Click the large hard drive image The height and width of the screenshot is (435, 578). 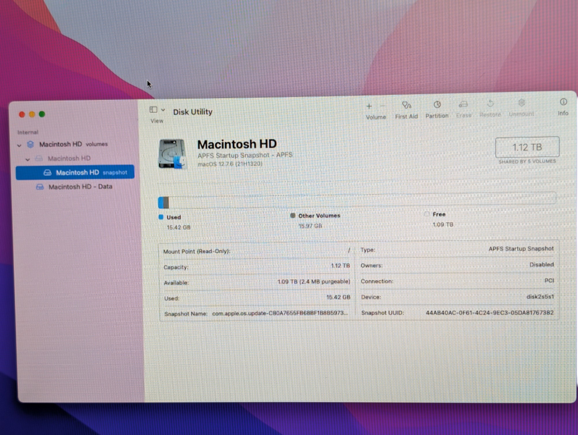pos(172,153)
